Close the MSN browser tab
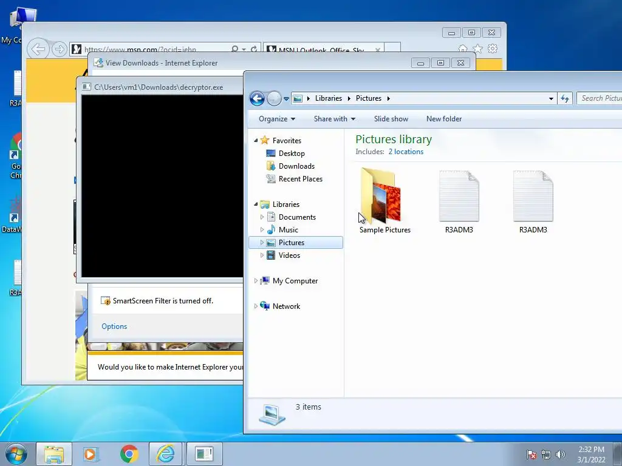 point(378,50)
